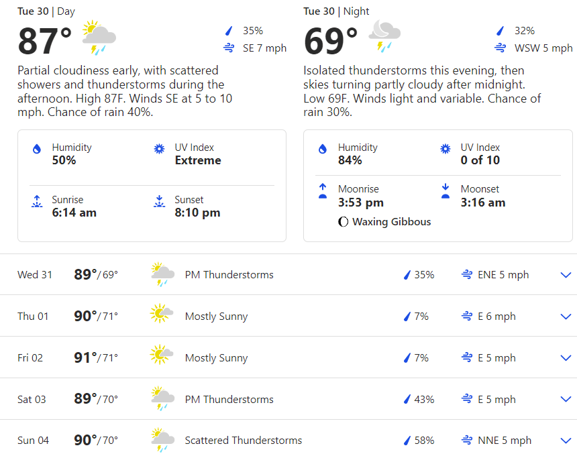Select the Thu 01 date label
The width and height of the screenshot is (577, 456).
click(x=33, y=317)
